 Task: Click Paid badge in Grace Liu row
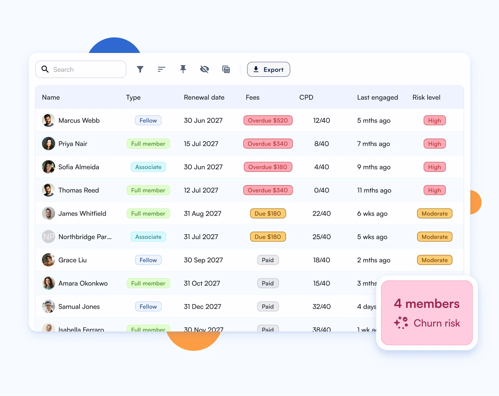coord(268,260)
